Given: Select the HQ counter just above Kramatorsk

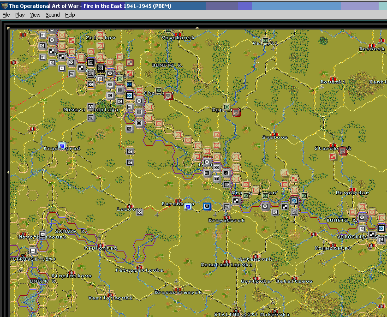Looking at the screenshot, I should [x=226, y=206].
